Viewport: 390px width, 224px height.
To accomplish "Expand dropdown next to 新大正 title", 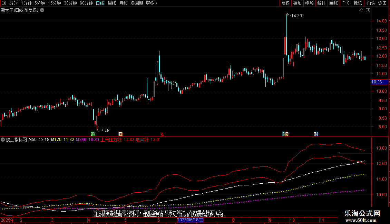I will (42, 10).
